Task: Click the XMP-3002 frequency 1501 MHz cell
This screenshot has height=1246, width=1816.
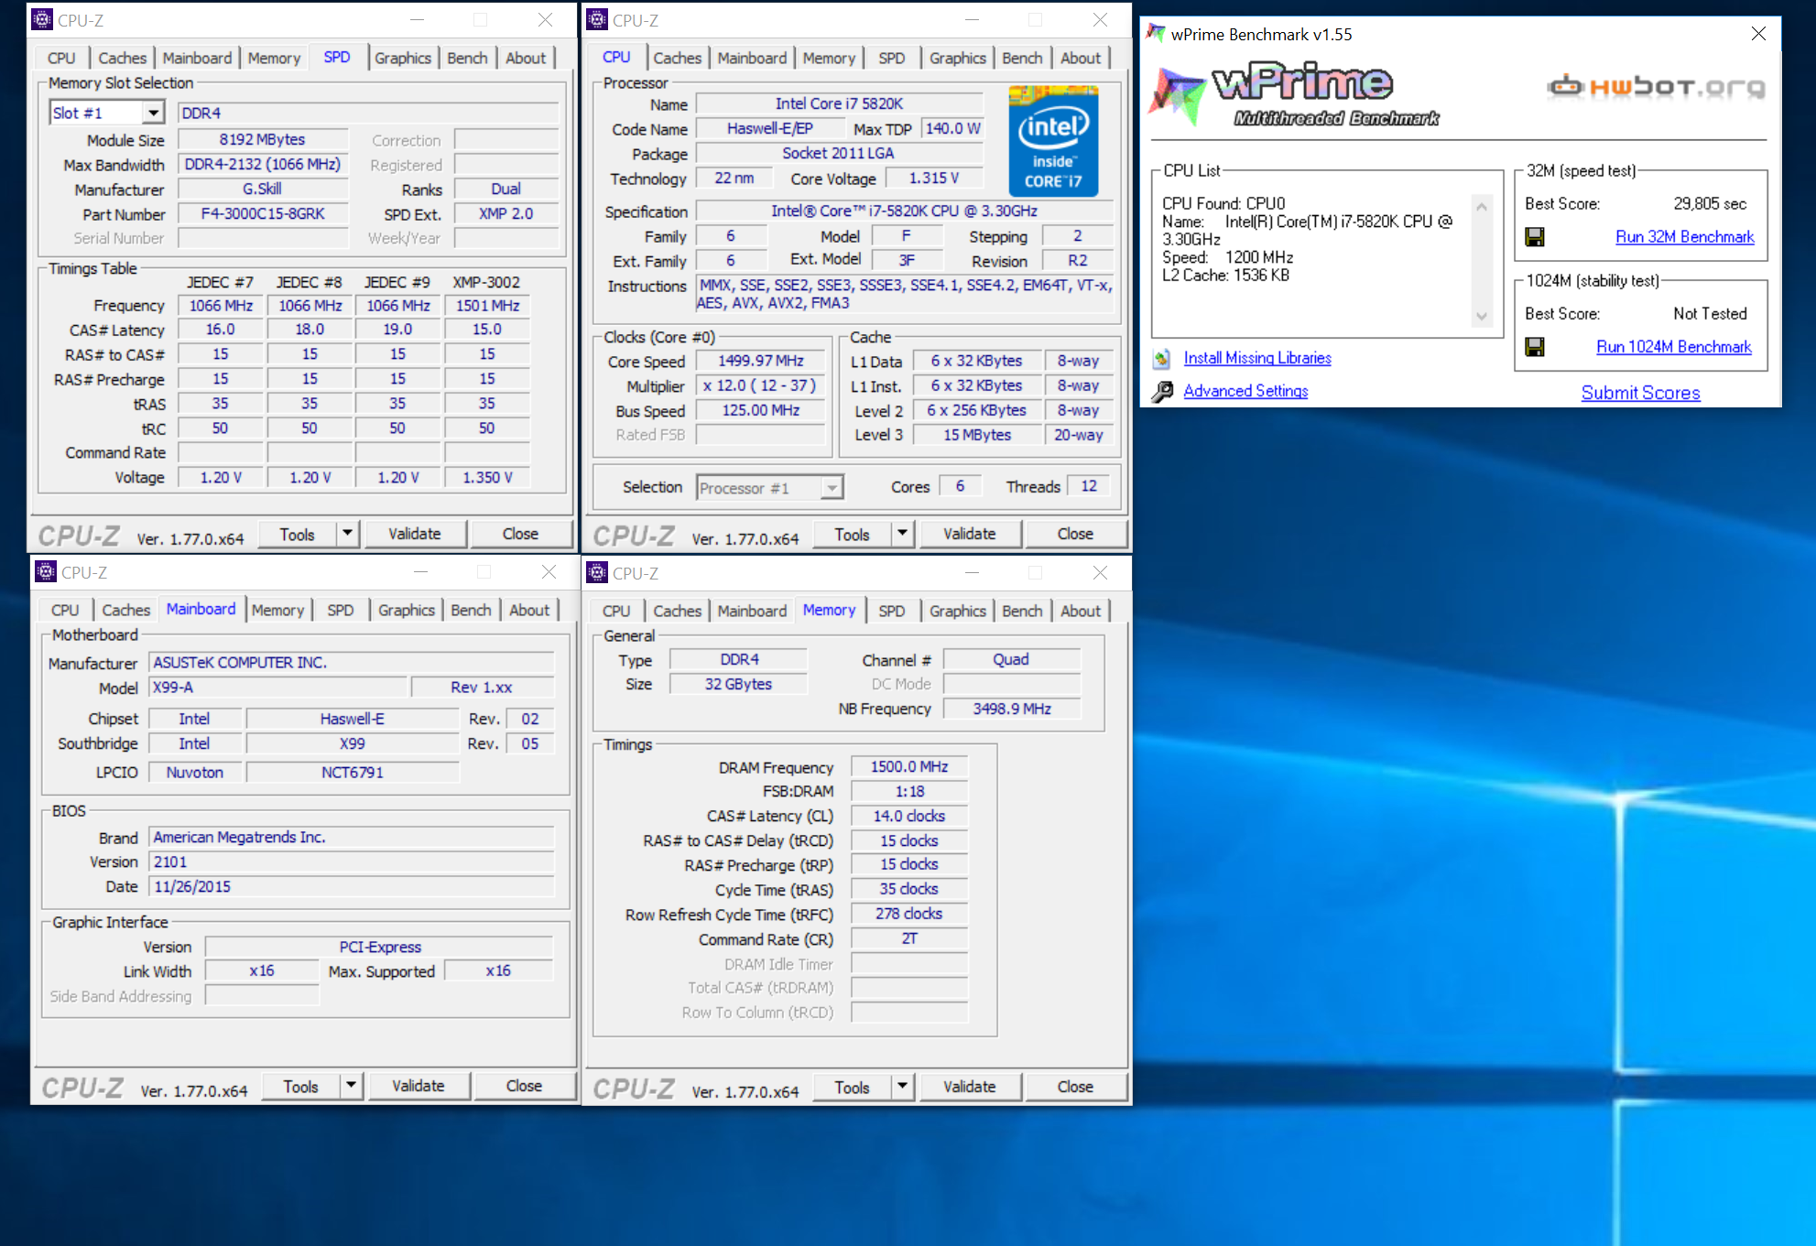Action: [x=487, y=305]
